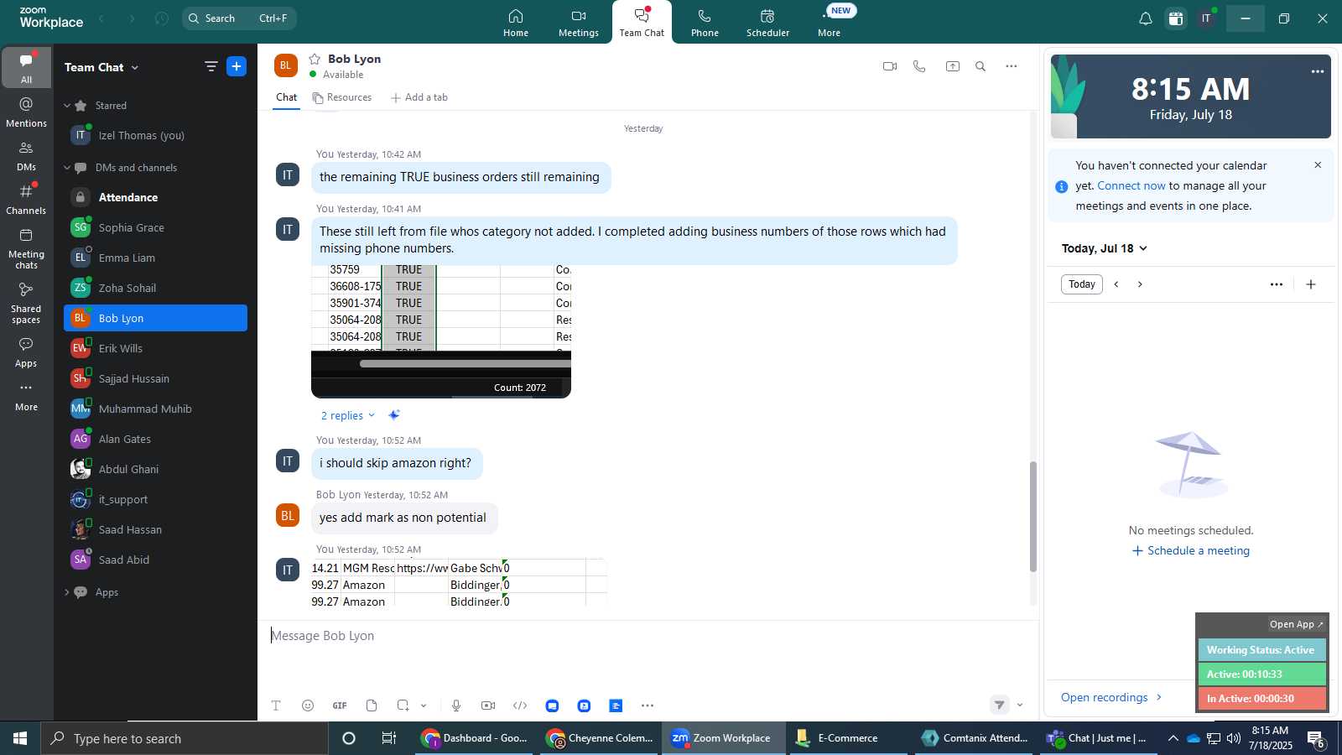Open the chat list filter
Viewport: 1342px width, 755px height.
[x=211, y=66]
